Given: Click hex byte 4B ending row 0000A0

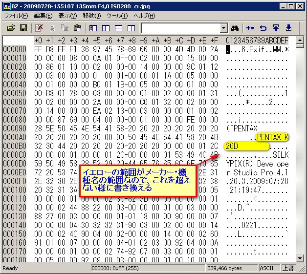Looking at the screenshot, I should pyautogui.click(x=214, y=137).
